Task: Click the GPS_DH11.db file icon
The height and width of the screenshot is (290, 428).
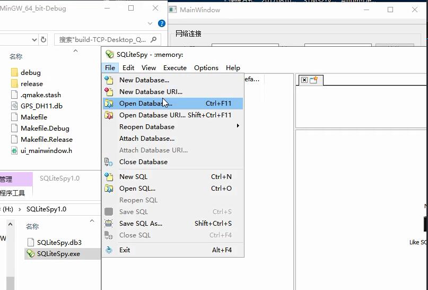Action: coord(14,106)
